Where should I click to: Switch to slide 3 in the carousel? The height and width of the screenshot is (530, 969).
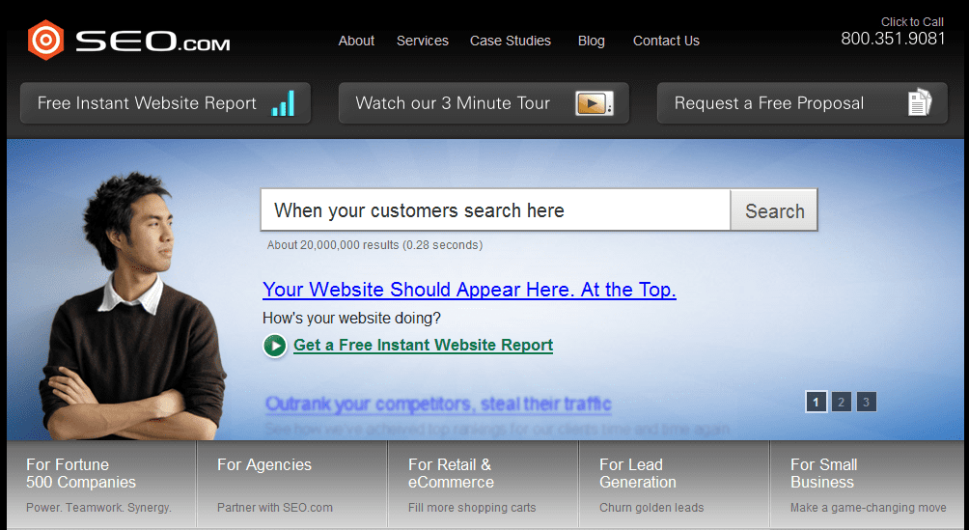(866, 402)
